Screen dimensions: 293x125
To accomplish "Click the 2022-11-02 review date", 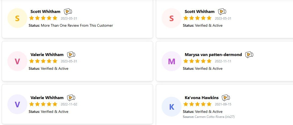I will (x=69, y=104).
